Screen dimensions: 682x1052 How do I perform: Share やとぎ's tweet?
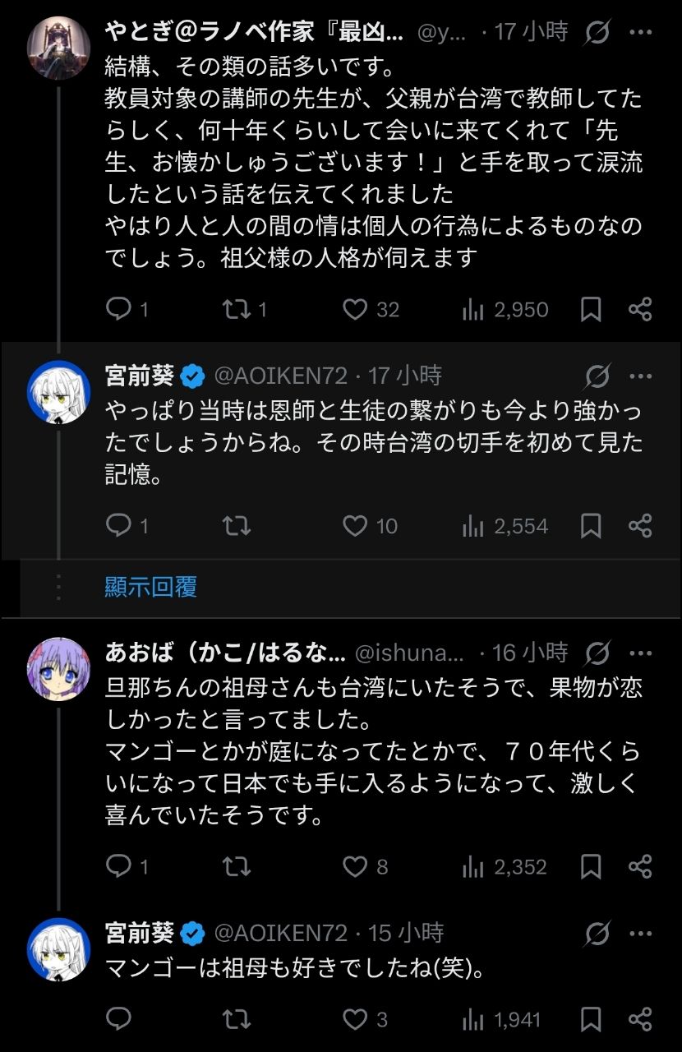640,309
